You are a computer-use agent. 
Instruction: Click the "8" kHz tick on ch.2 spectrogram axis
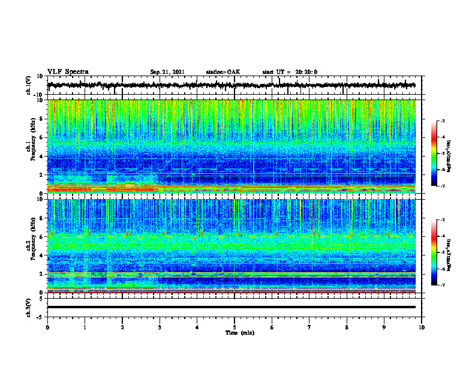click(41, 218)
